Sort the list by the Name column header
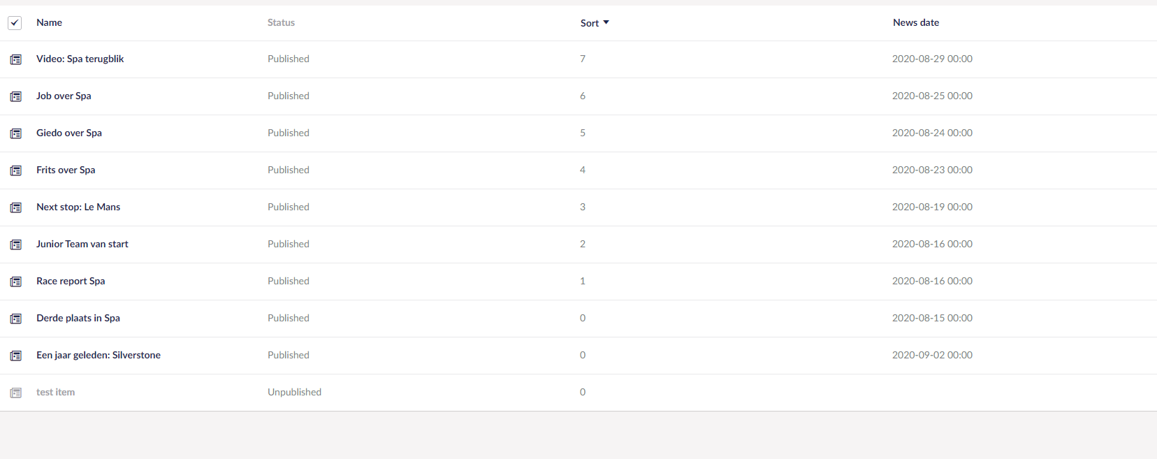Image resolution: width=1157 pixels, height=459 pixels. [x=49, y=22]
